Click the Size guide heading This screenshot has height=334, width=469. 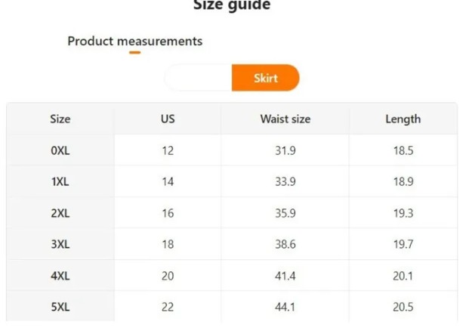232,5
